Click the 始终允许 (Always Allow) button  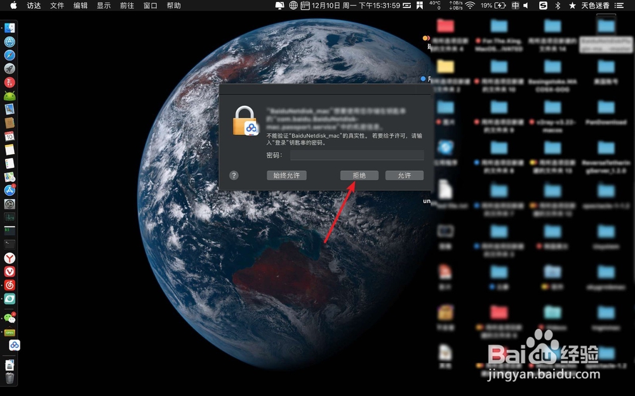[287, 176]
